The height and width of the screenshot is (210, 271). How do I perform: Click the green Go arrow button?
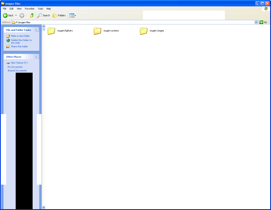(x=261, y=22)
